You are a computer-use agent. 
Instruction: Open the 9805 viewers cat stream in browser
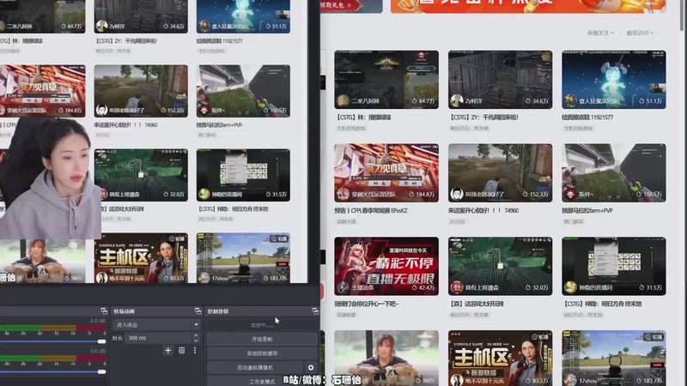386,358
